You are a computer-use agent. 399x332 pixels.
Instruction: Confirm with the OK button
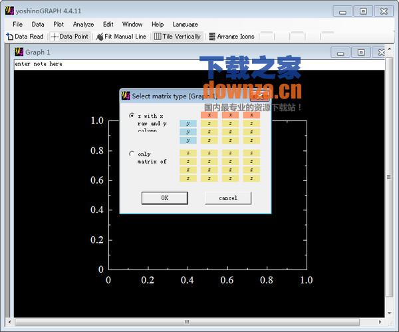(165, 198)
